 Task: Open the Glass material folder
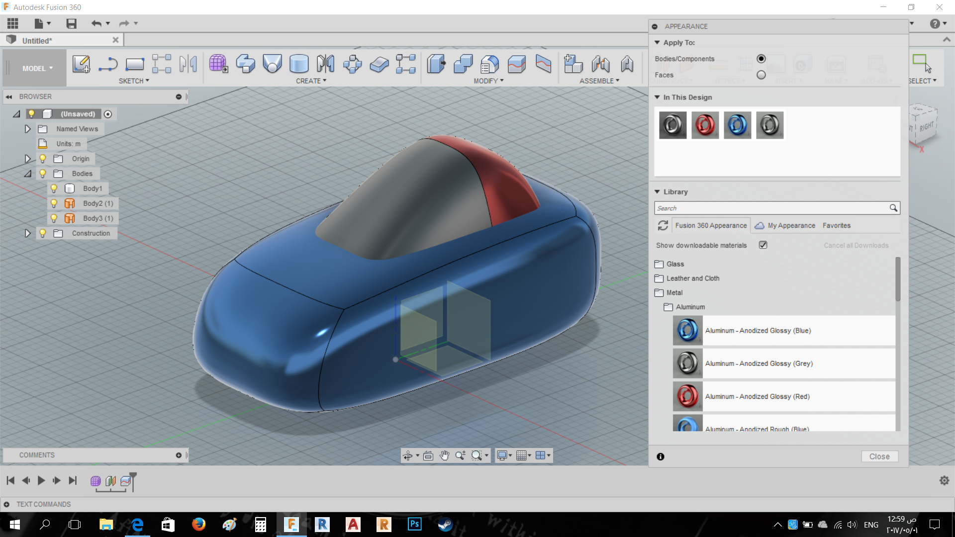[x=669, y=264]
